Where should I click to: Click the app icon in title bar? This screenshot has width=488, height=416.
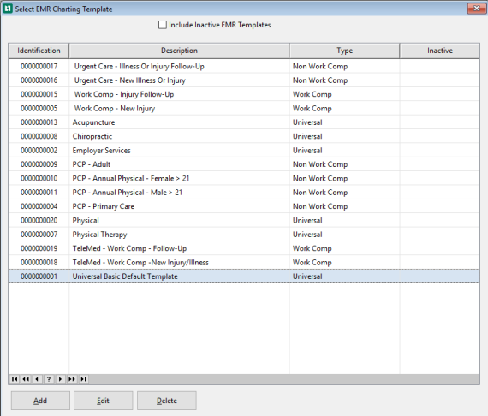point(8,9)
